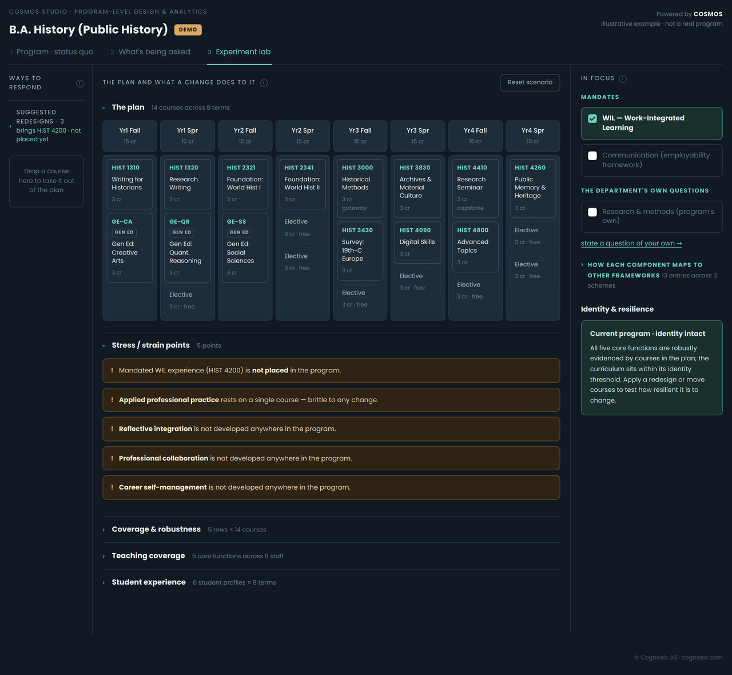Switch to What's being asked tab
The height and width of the screenshot is (675, 732).
[150, 51]
